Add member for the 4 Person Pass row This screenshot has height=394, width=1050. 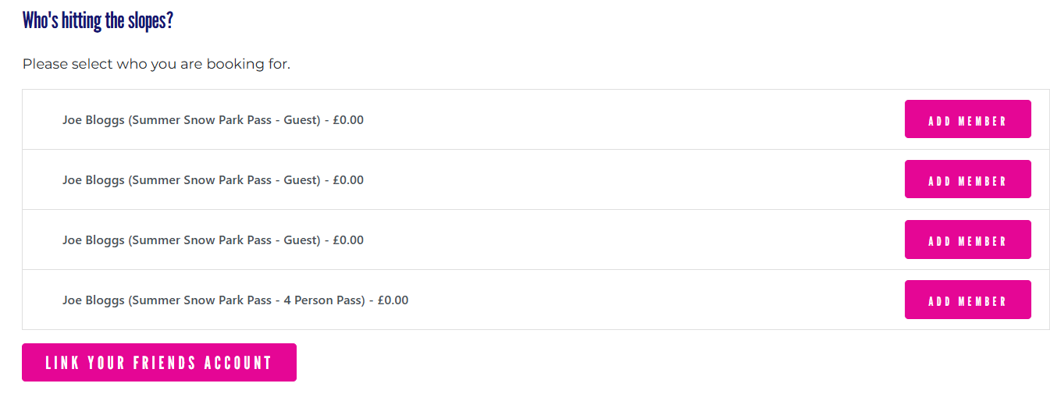coord(967,300)
